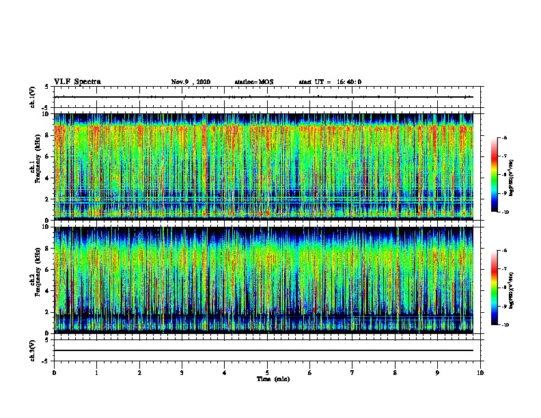Click time axis tick label "5"

(x=267, y=373)
